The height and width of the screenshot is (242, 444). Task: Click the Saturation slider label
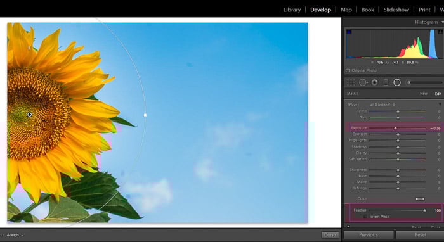358,159
